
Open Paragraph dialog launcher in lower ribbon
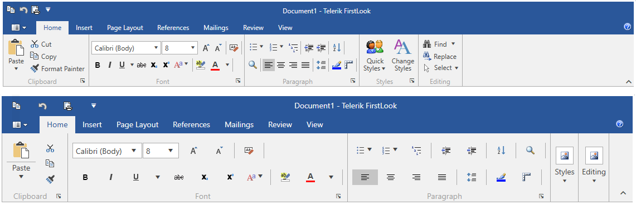tap(541, 196)
